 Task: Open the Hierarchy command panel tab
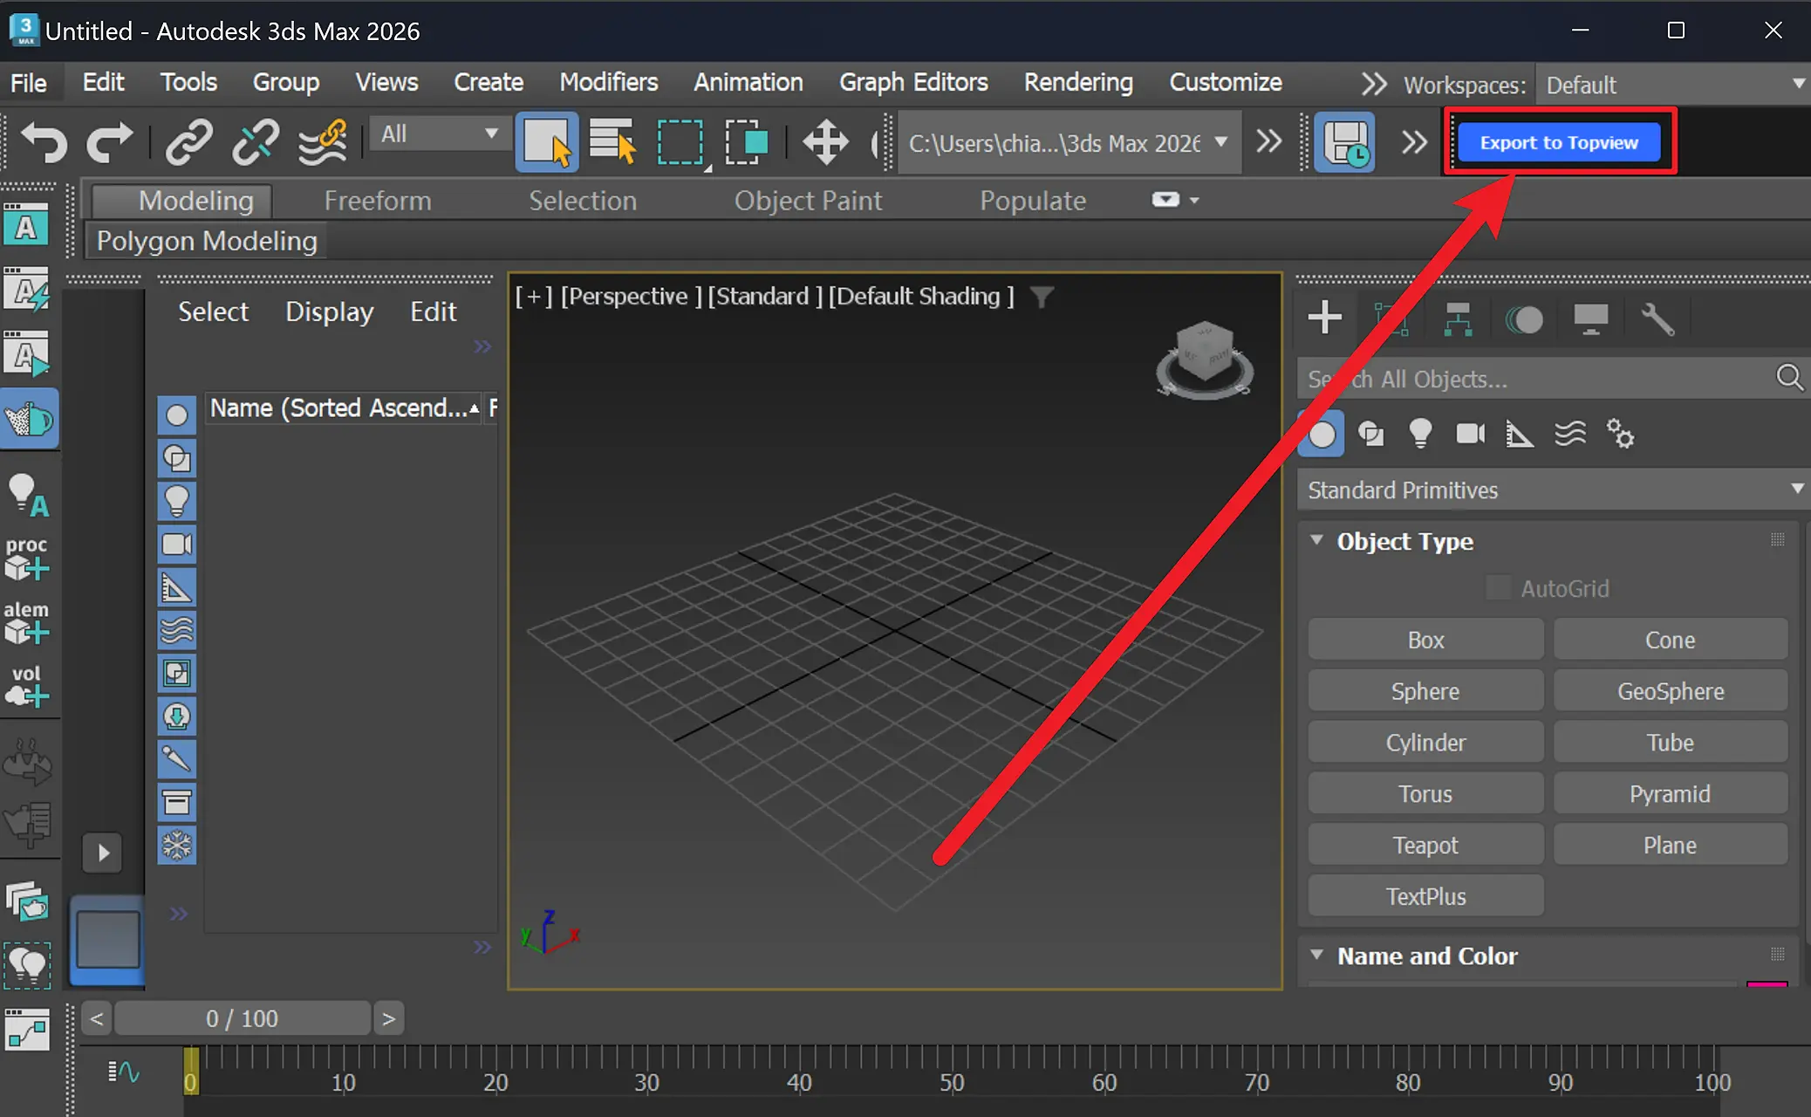click(x=1456, y=319)
